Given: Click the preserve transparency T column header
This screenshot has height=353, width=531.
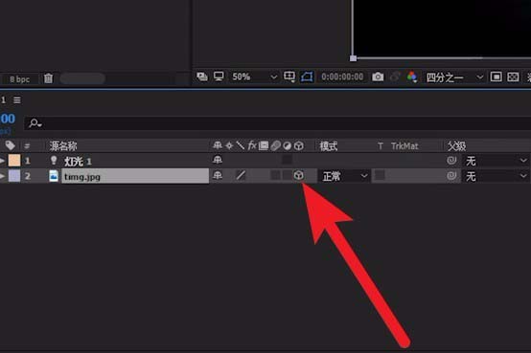Looking at the screenshot, I should pyautogui.click(x=381, y=146).
